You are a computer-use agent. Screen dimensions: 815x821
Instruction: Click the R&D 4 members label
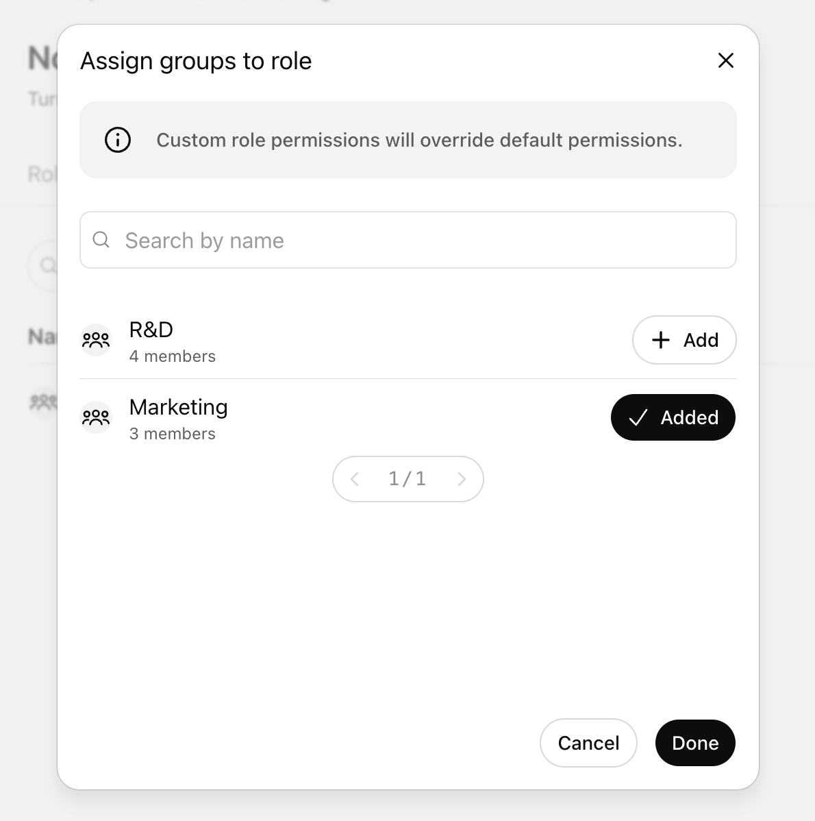tap(173, 356)
